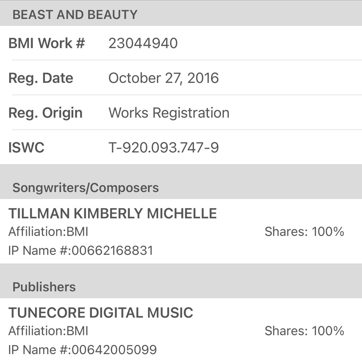Tap the BEAST AND BEAUTY title header
362x362 pixels.
pyautogui.click(x=75, y=14)
